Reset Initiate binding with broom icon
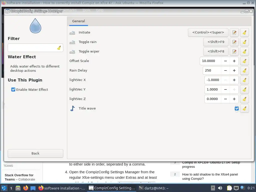This screenshot has height=192, width=256. pos(244,32)
